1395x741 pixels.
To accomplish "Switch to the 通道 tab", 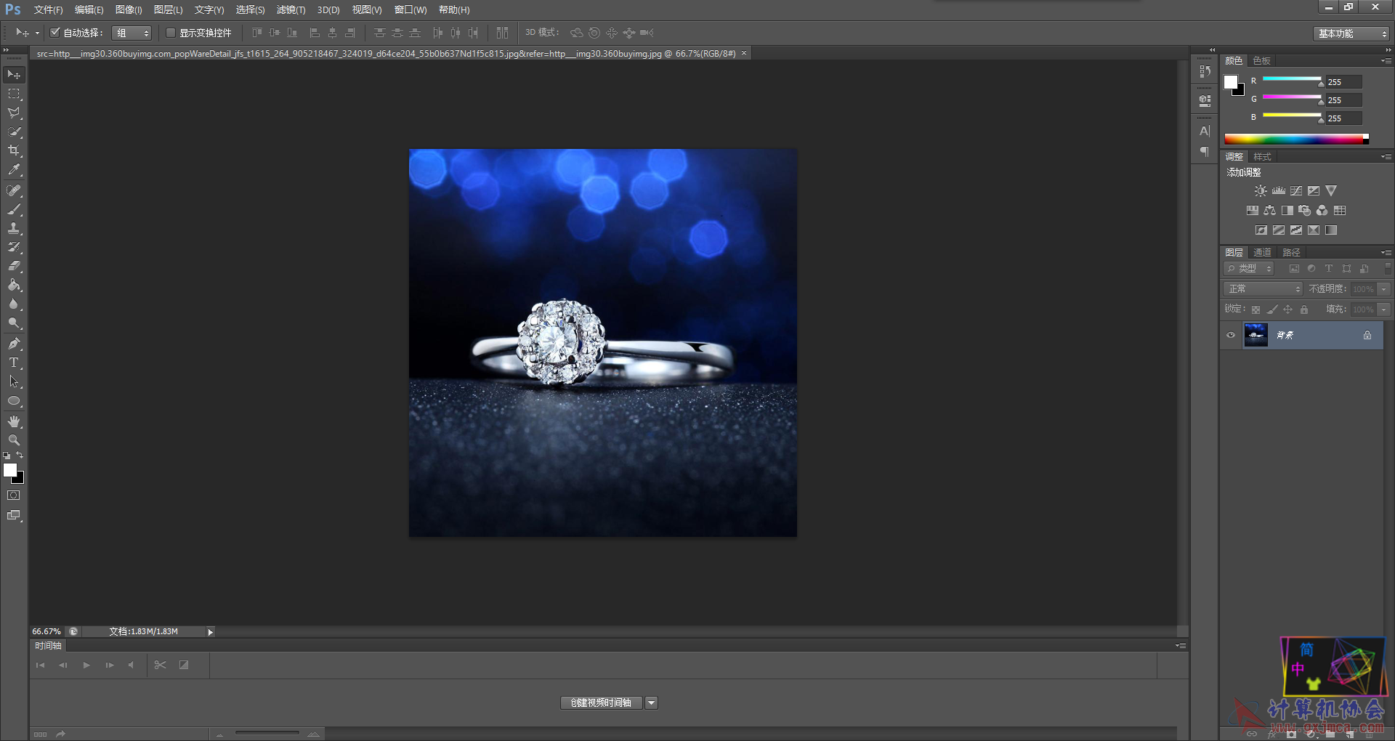I will (1263, 253).
